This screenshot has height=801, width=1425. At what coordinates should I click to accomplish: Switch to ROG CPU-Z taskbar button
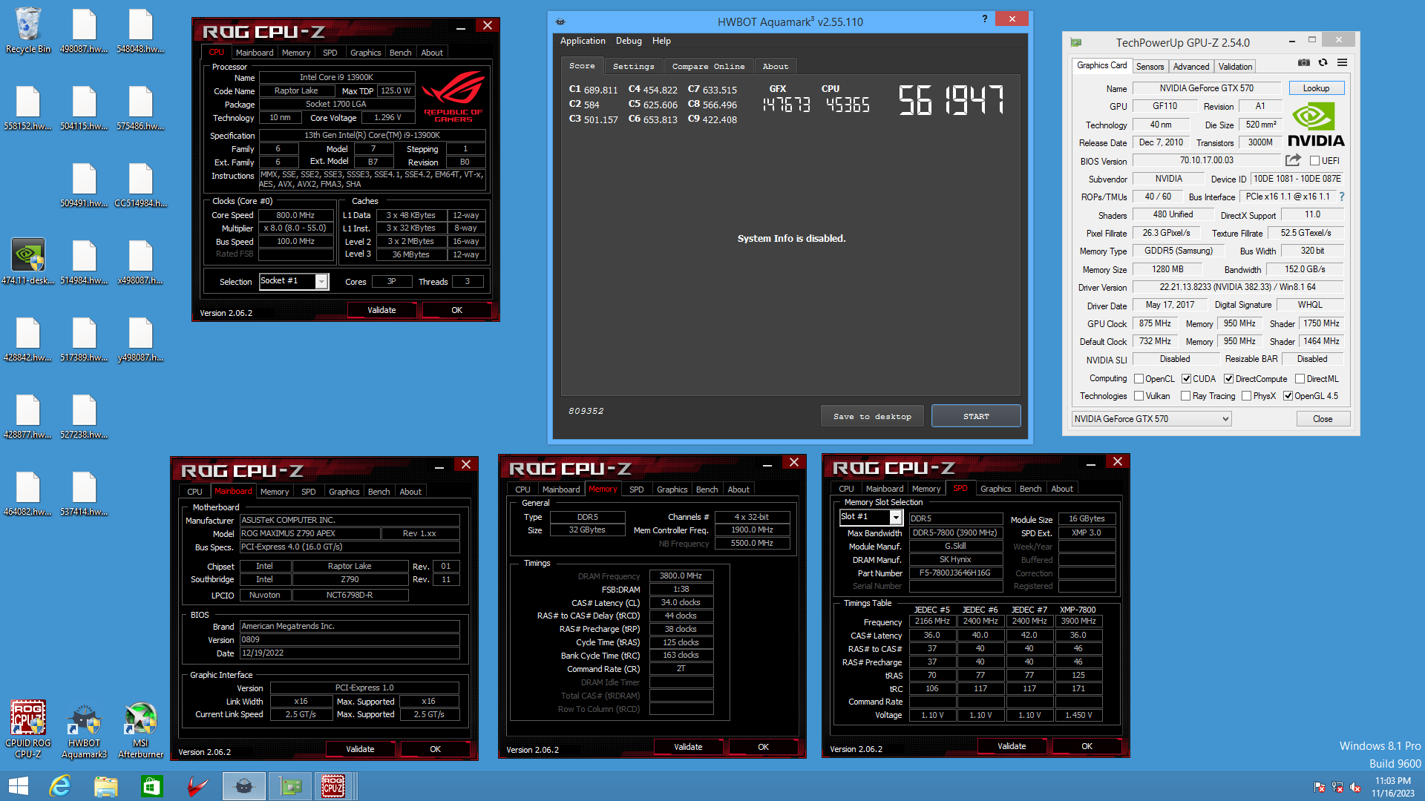point(333,786)
